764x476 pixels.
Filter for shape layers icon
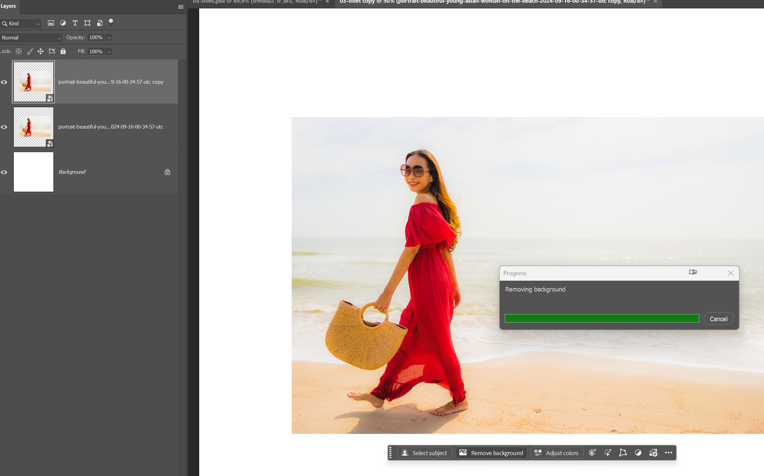(87, 23)
